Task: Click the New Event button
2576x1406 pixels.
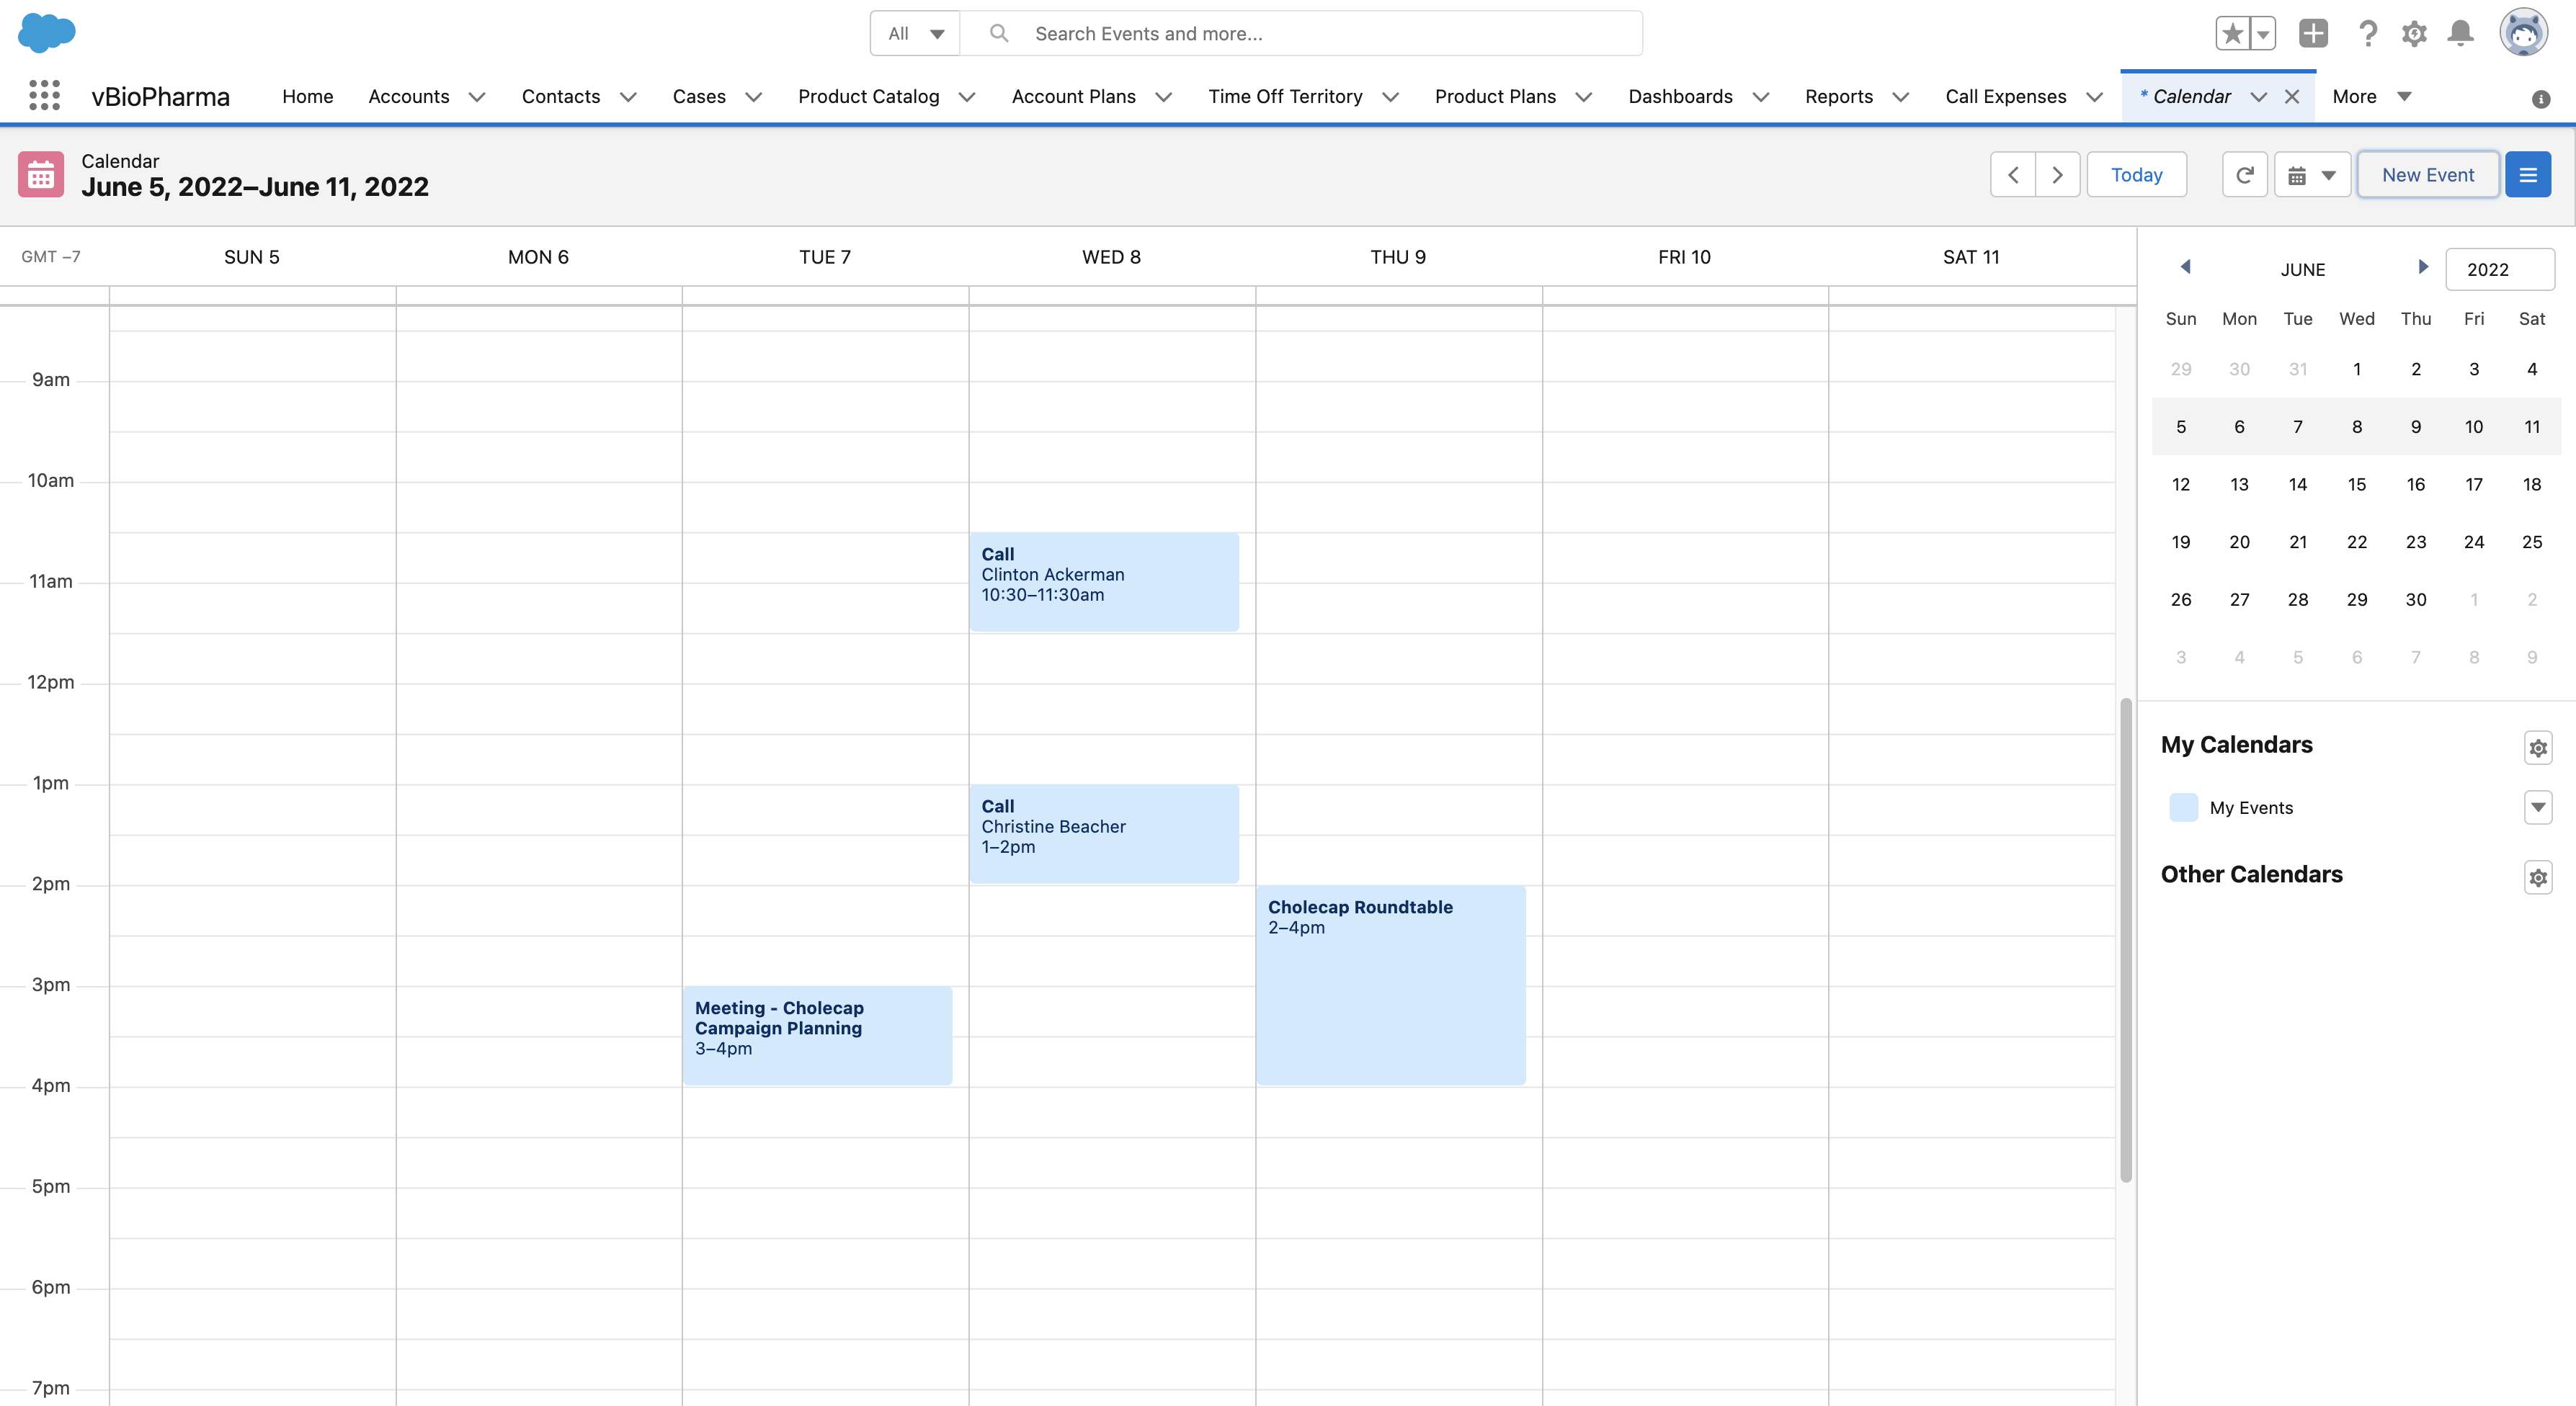Action: tap(2427, 173)
